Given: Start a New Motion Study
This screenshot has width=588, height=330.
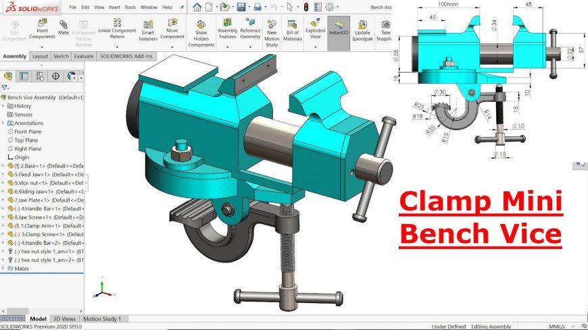Looking at the screenshot, I should point(272,33).
